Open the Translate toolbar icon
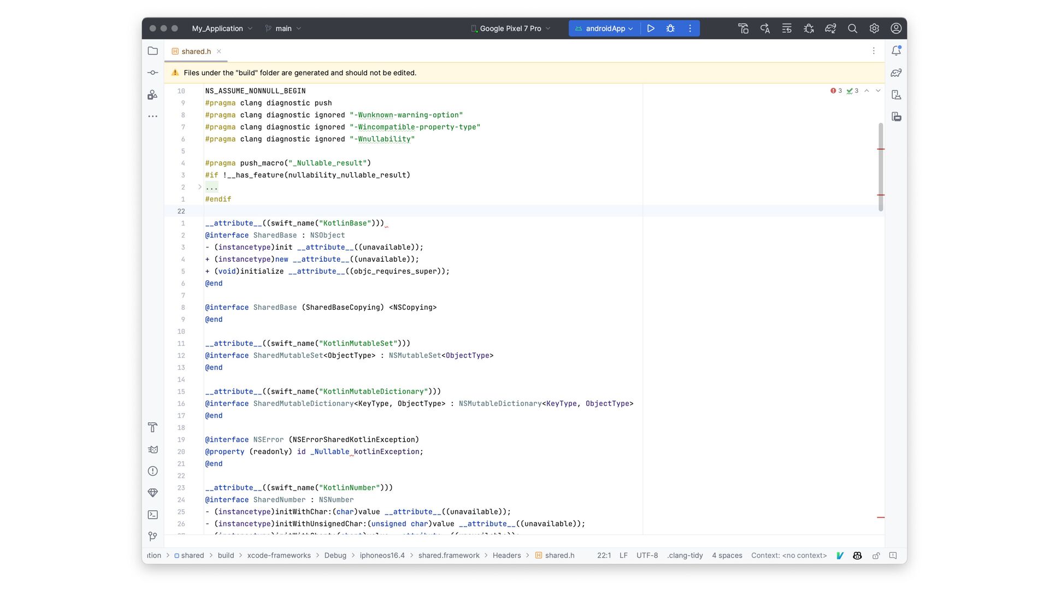The height and width of the screenshot is (590, 1049). tap(765, 28)
